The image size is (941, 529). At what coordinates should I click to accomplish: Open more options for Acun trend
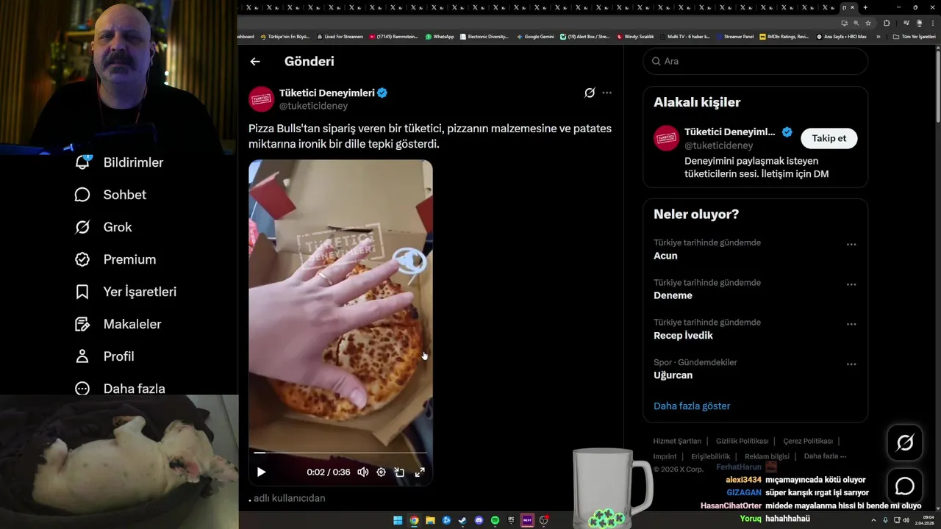[x=851, y=244]
